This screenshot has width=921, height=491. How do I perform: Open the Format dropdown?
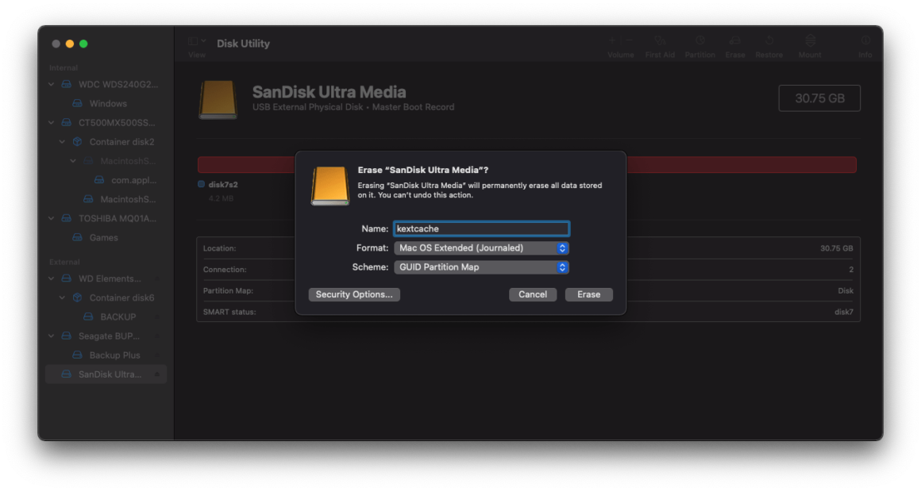480,247
